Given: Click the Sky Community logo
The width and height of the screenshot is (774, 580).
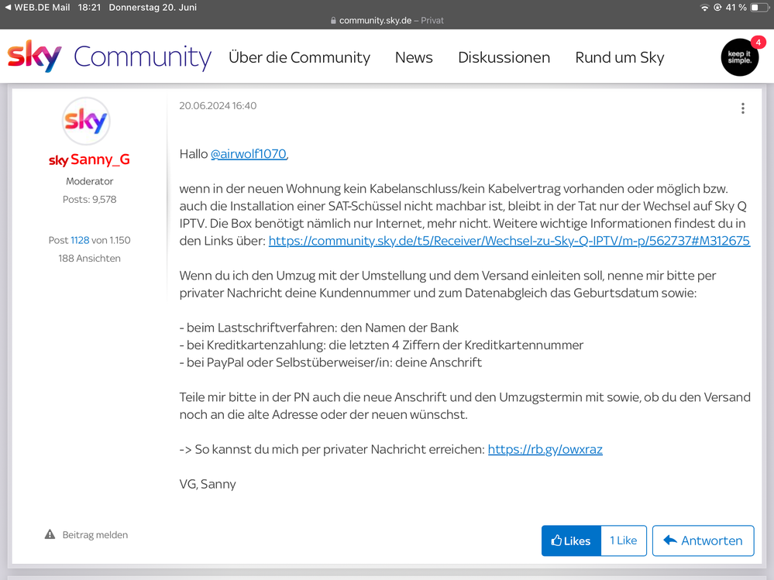Looking at the screenshot, I should pos(109,57).
